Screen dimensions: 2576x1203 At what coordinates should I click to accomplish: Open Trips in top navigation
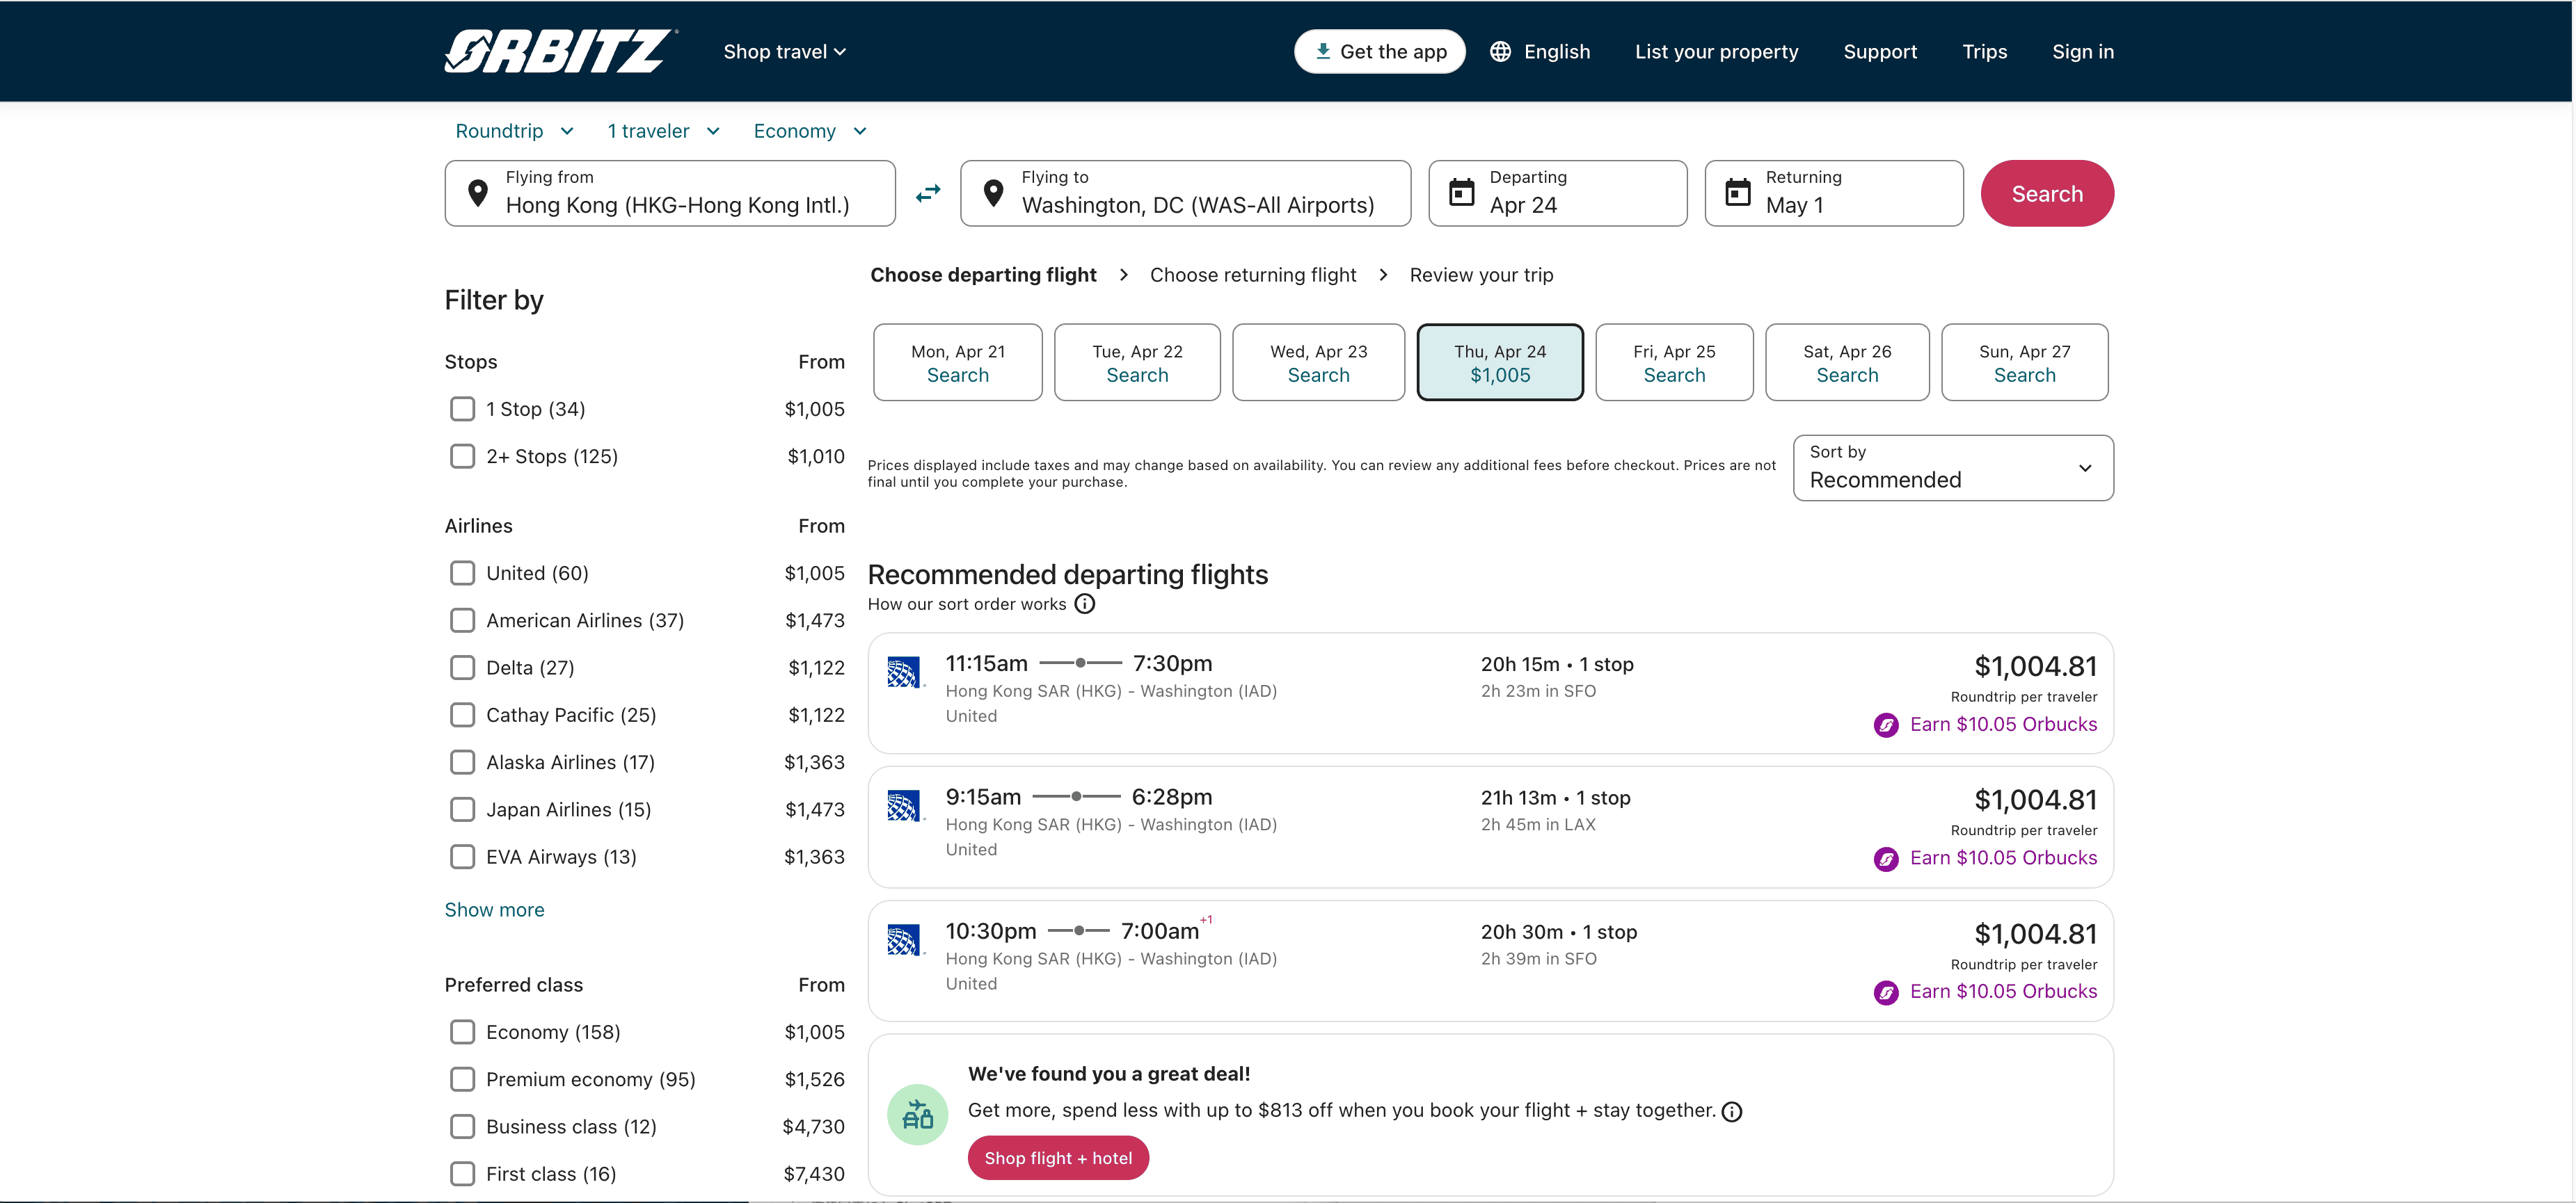click(x=1984, y=51)
